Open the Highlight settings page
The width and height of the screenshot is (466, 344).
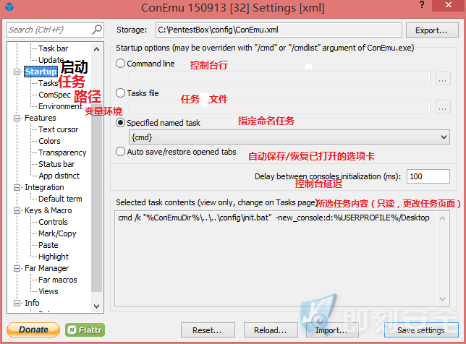(54, 257)
